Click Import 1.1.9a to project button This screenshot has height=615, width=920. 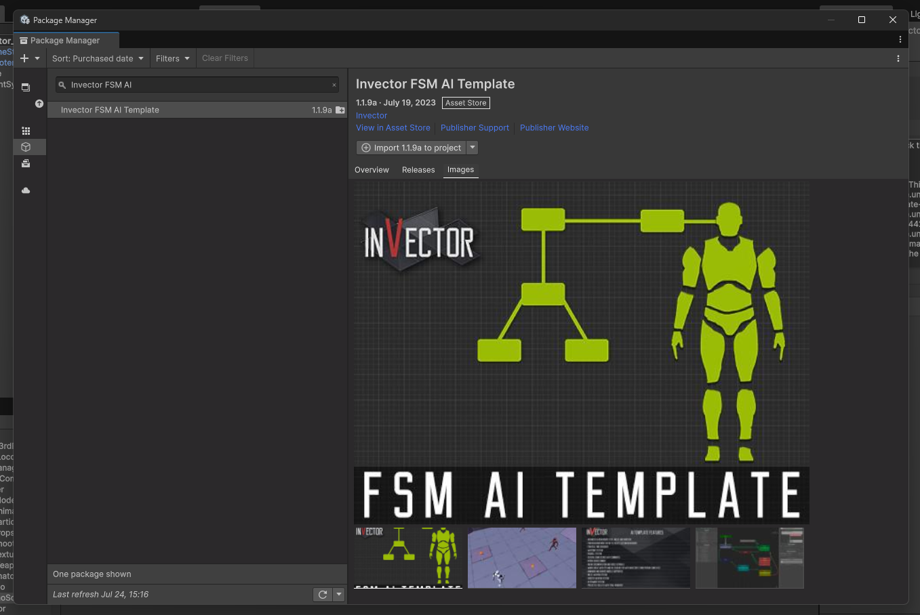(x=412, y=148)
